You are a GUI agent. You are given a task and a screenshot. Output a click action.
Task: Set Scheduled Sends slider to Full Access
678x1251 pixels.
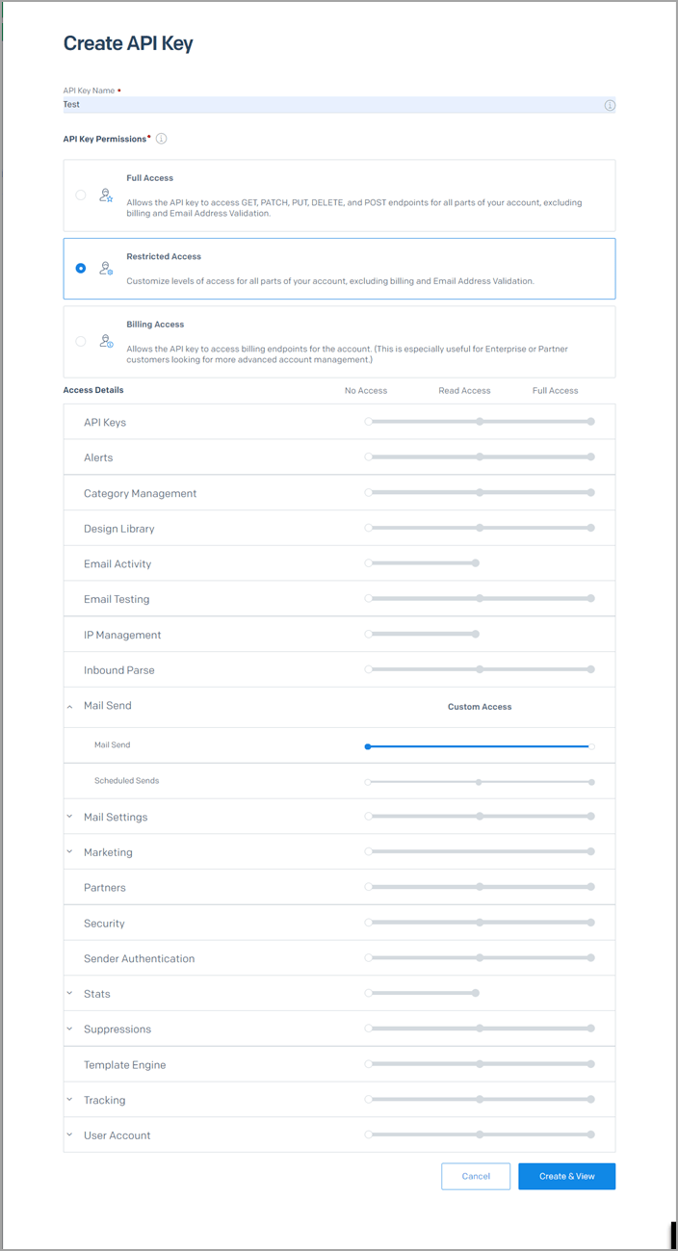click(x=591, y=782)
